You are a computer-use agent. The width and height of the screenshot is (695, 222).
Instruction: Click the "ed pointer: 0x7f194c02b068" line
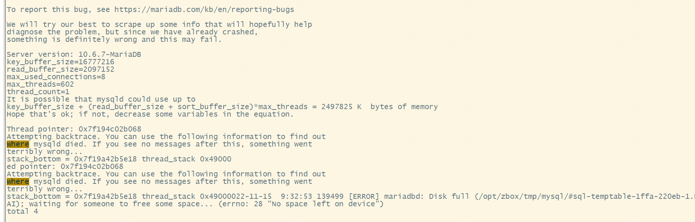(x=65, y=167)
